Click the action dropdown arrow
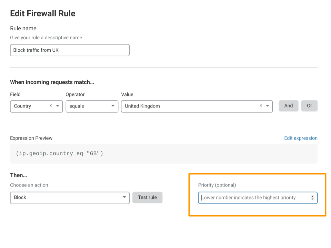Image resolution: width=331 pixels, height=248 pixels. coord(124,197)
